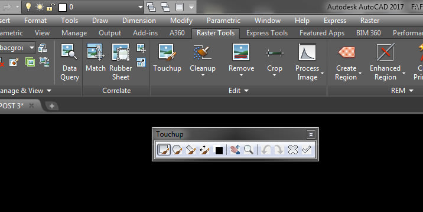Image resolution: width=423 pixels, height=212 pixels.
Task: Click the second layer windows icon in quick toolbar
Action: tap(165, 7)
